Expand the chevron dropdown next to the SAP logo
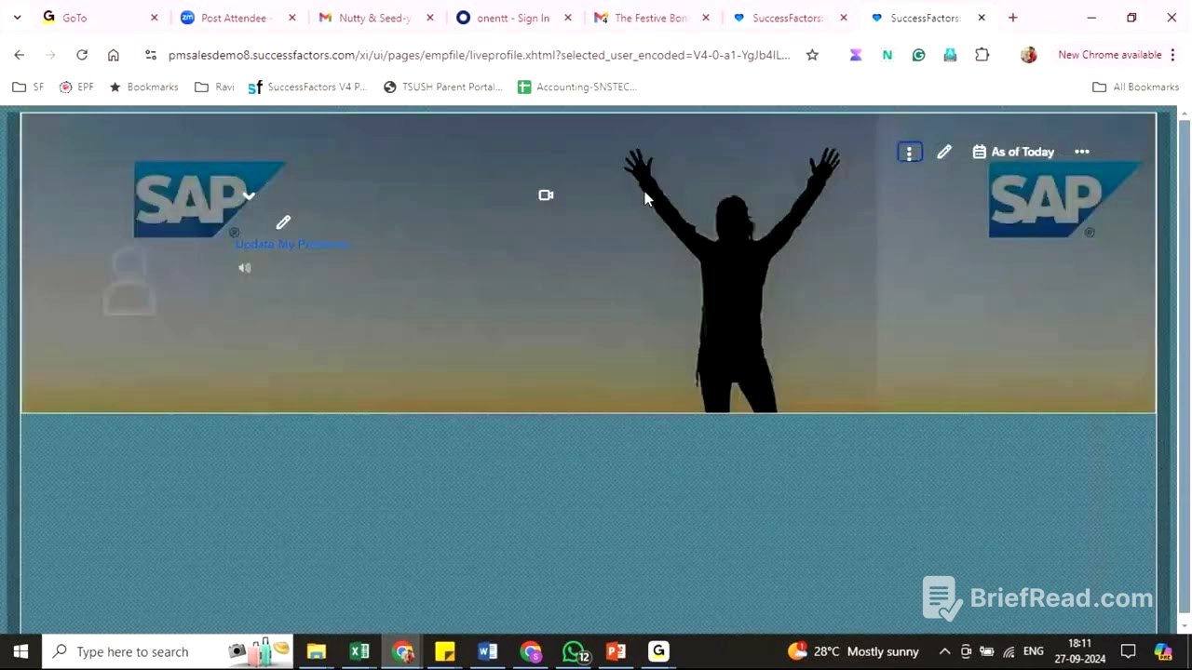Image resolution: width=1192 pixels, height=670 pixels. pyautogui.click(x=248, y=196)
